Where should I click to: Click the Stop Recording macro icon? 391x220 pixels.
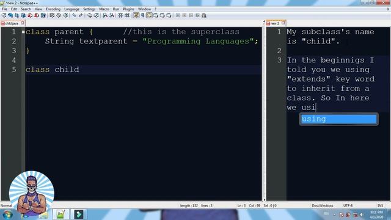pos(185,15)
